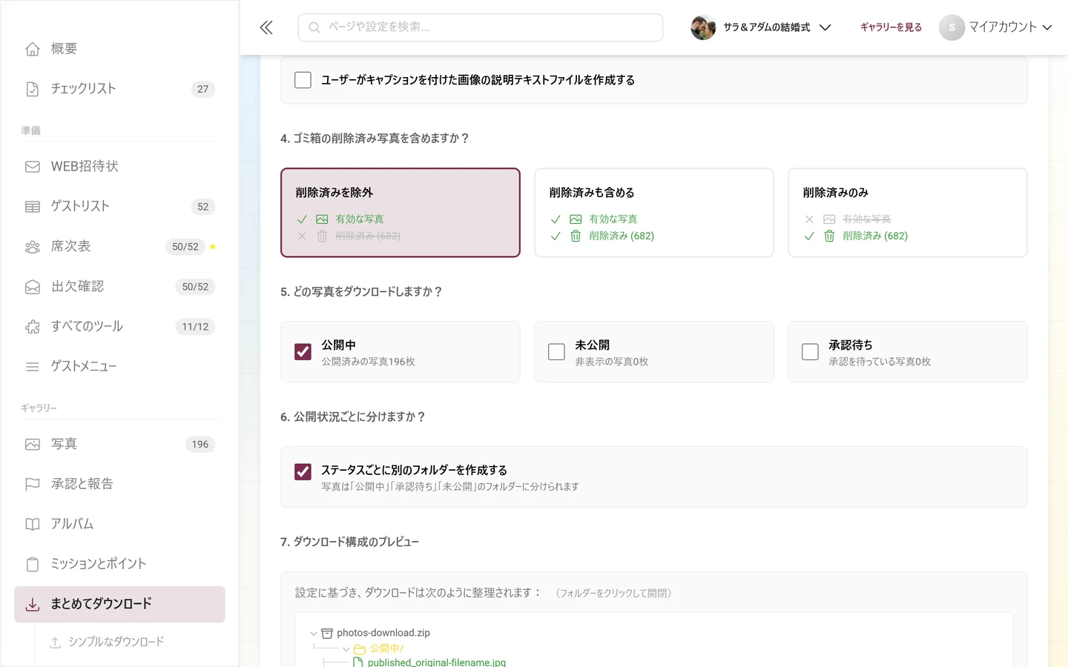Image resolution: width=1068 pixels, height=667 pixels.
Task: Click archive icon beside photos-download.zip
Action: click(x=327, y=634)
